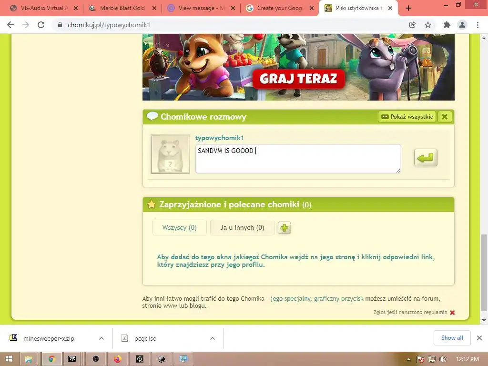
Task: Open the jego specjalny, graficzny przycisk link
Action: (x=317, y=298)
